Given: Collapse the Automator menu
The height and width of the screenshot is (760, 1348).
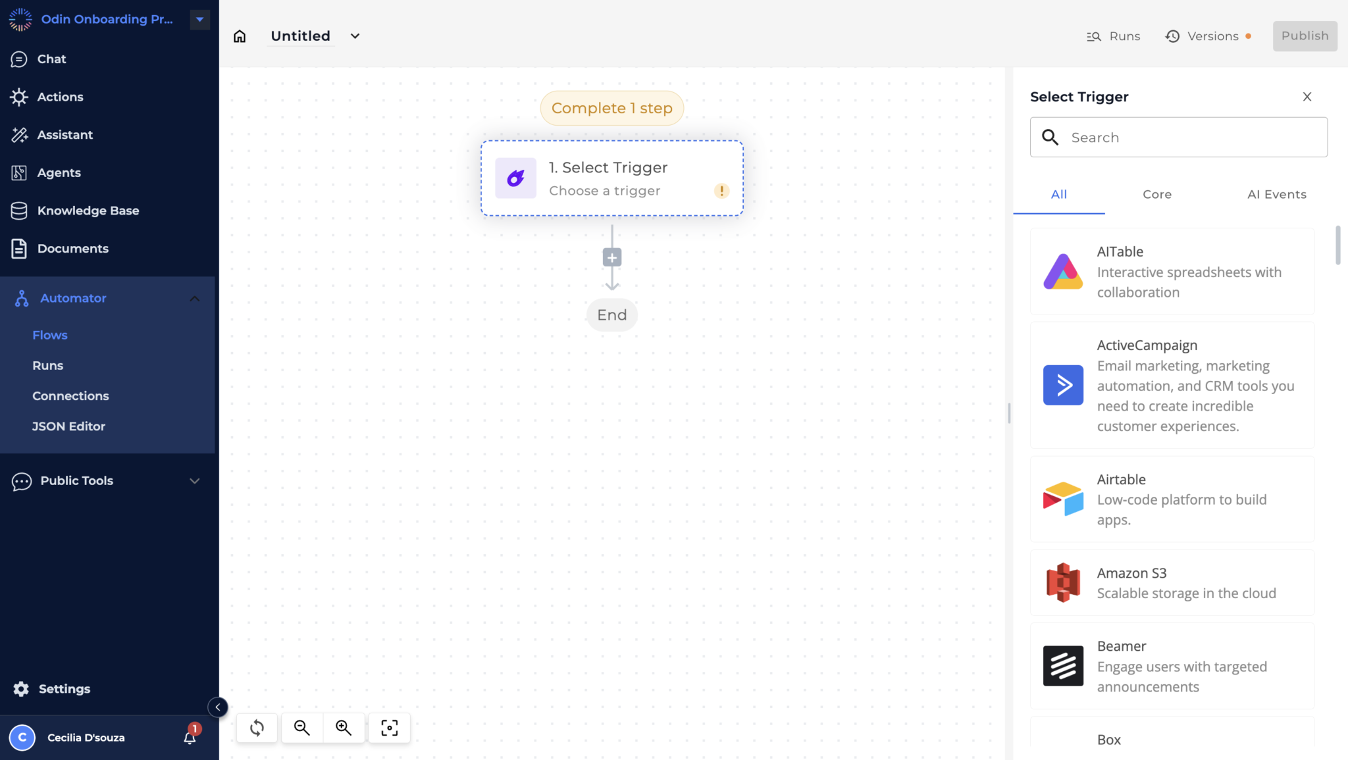Looking at the screenshot, I should click(x=194, y=298).
